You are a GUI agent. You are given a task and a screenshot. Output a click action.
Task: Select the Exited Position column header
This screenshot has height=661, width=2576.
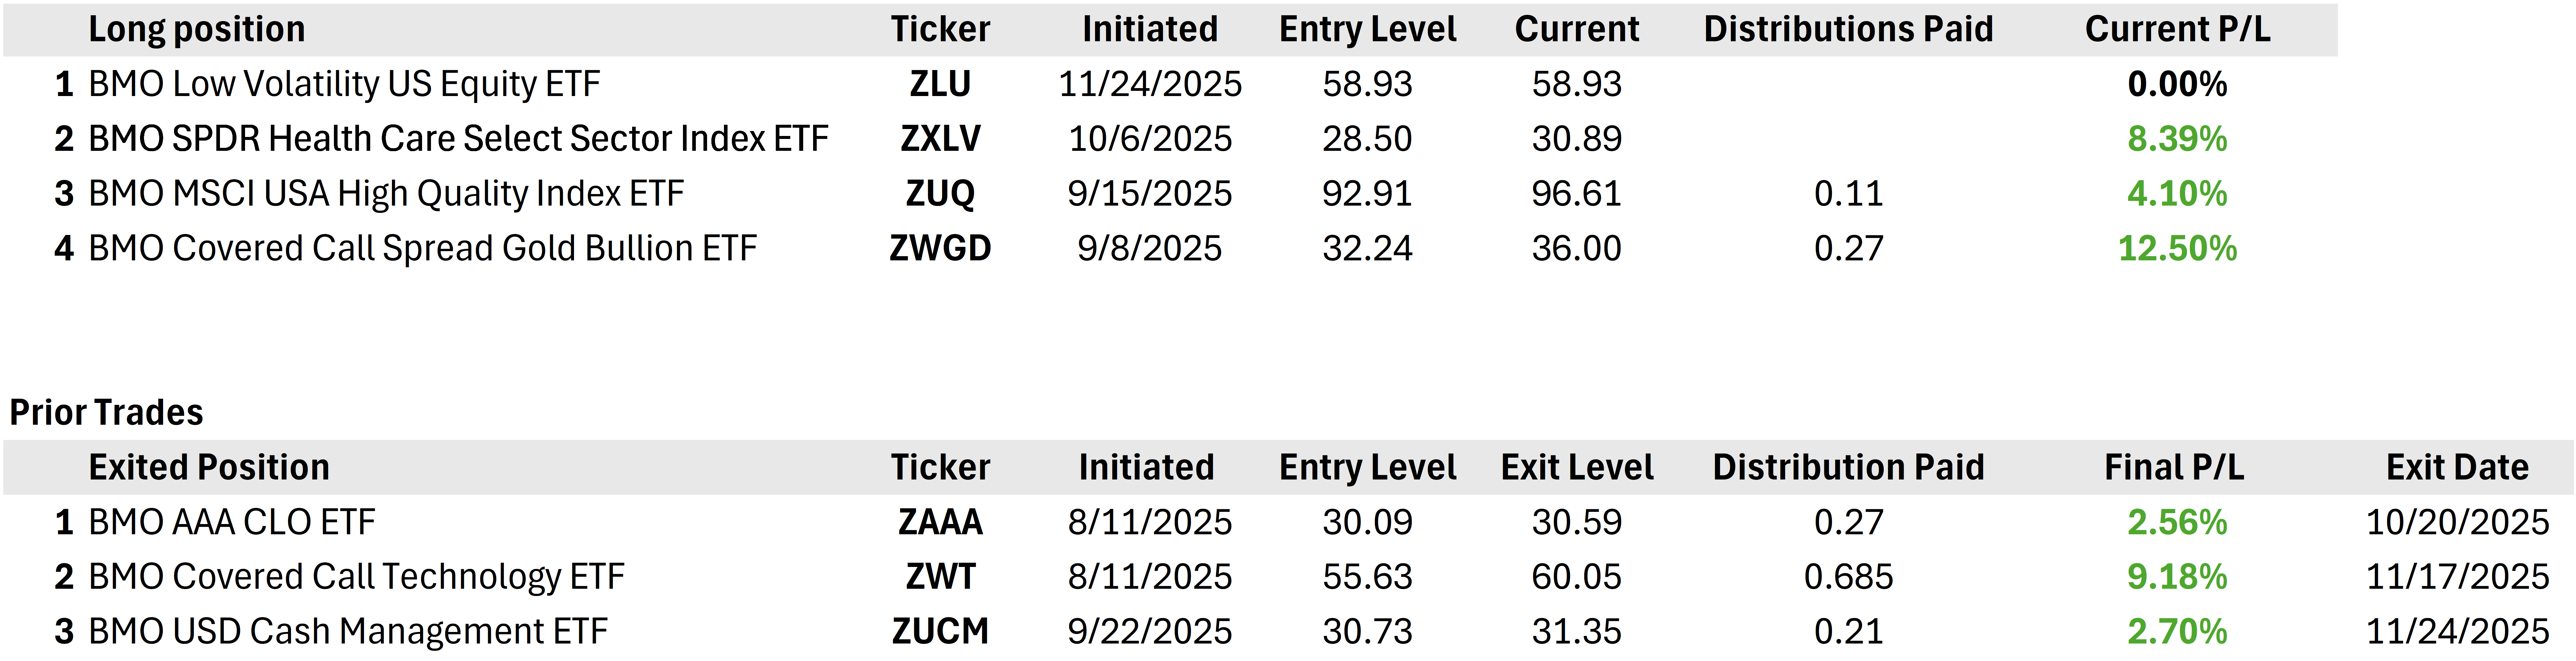209,467
